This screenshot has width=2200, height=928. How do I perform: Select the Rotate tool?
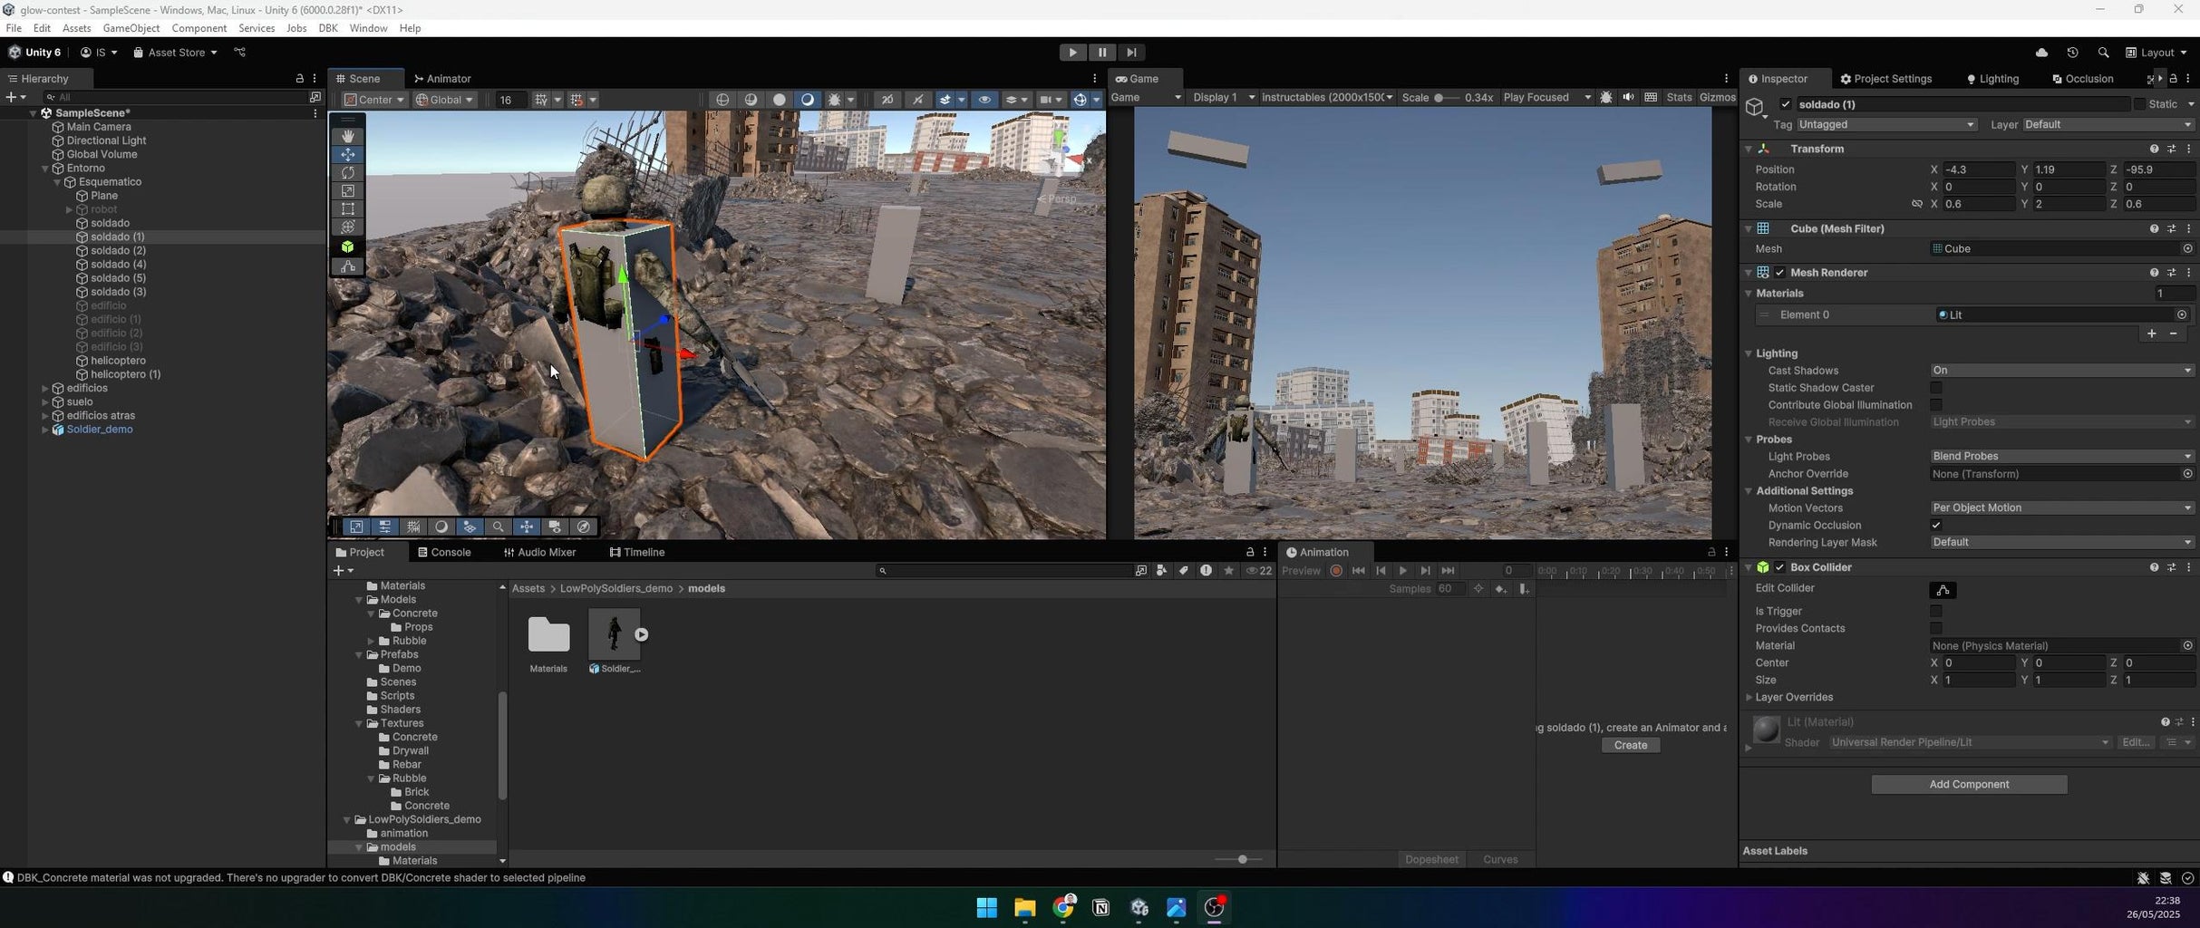pos(348,172)
